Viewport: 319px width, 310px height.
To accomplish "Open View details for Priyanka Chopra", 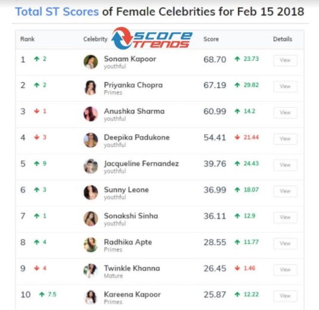I will (x=285, y=86).
